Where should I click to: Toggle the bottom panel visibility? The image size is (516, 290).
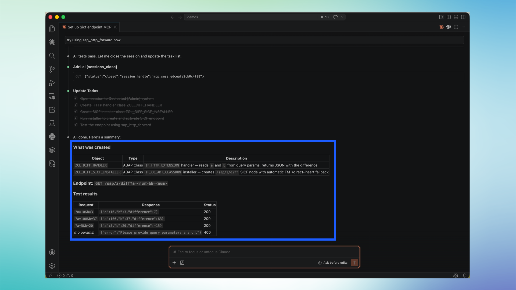[456, 17]
